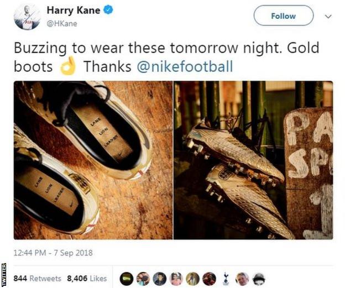Image resolution: width=345 pixels, height=288 pixels.
Task: Click the OK hand emoji in tweet
Action: click(68, 66)
